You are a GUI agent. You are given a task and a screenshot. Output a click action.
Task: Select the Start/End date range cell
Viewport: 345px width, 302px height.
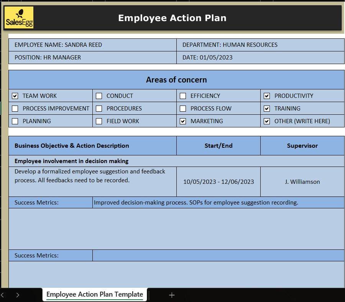[218, 182]
